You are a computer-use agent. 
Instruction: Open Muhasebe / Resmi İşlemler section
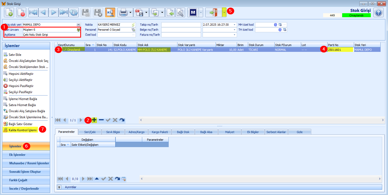point(26,163)
